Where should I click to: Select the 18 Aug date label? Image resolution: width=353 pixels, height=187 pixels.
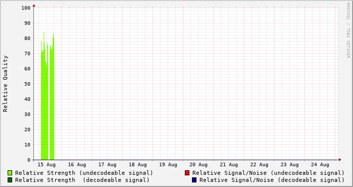tap(138, 165)
